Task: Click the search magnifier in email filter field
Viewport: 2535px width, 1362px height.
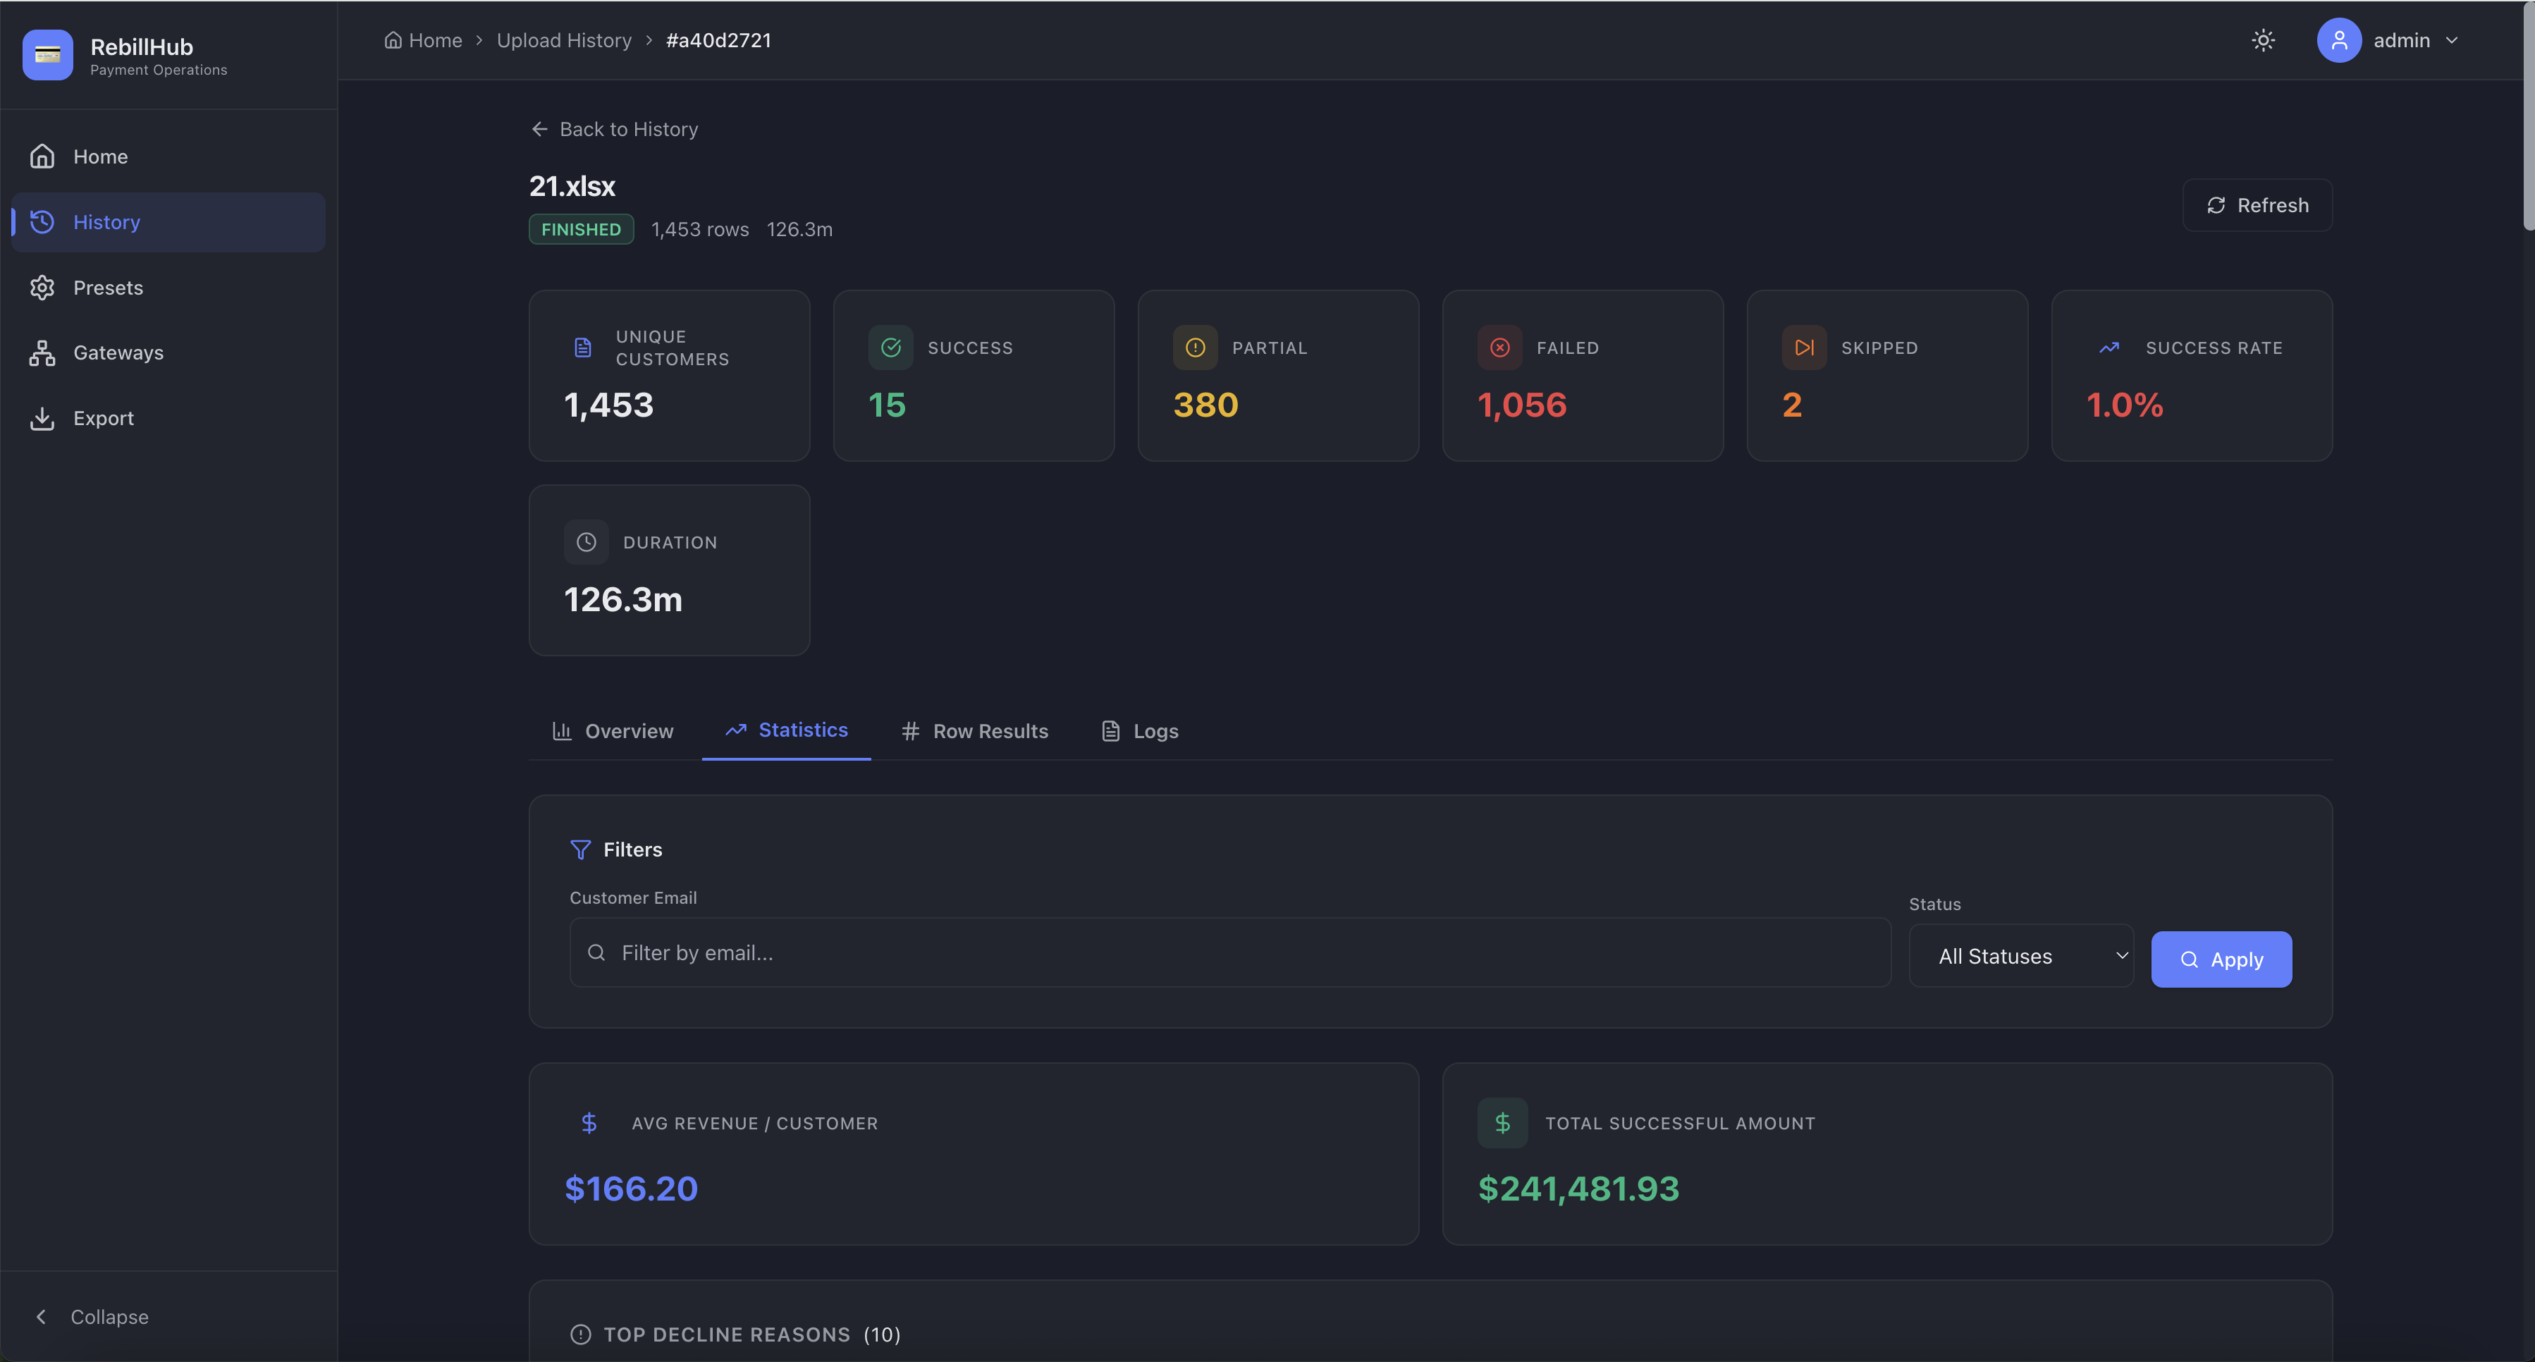Action: click(x=596, y=952)
